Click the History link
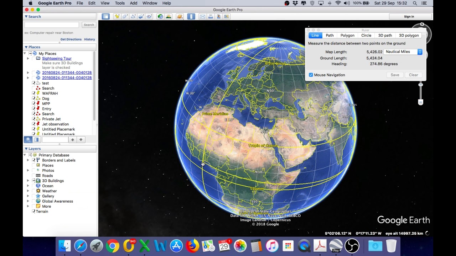The width and height of the screenshot is (456, 256). point(89,39)
